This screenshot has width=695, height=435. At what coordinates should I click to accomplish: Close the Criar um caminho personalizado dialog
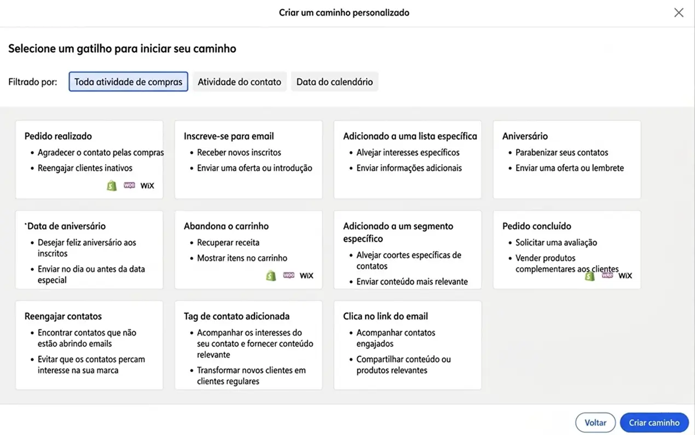click(x=679, y=12)
